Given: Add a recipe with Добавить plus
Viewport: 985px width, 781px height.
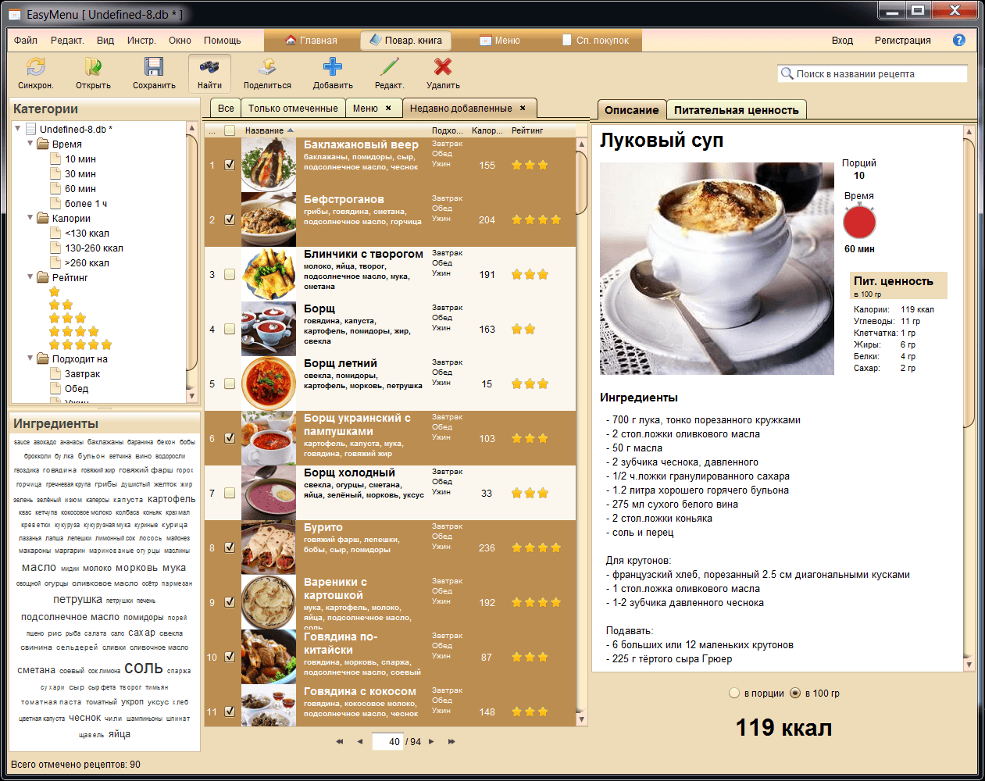Looking at the screenshot, I should [333, 68].
